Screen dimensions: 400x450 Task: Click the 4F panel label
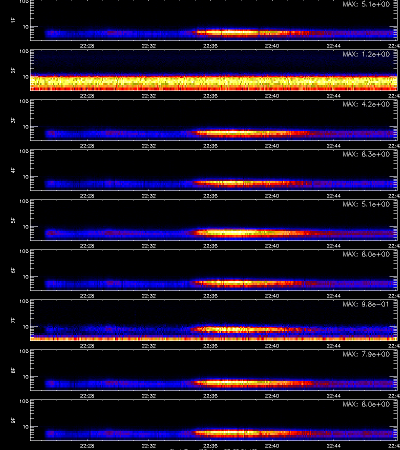13,170
